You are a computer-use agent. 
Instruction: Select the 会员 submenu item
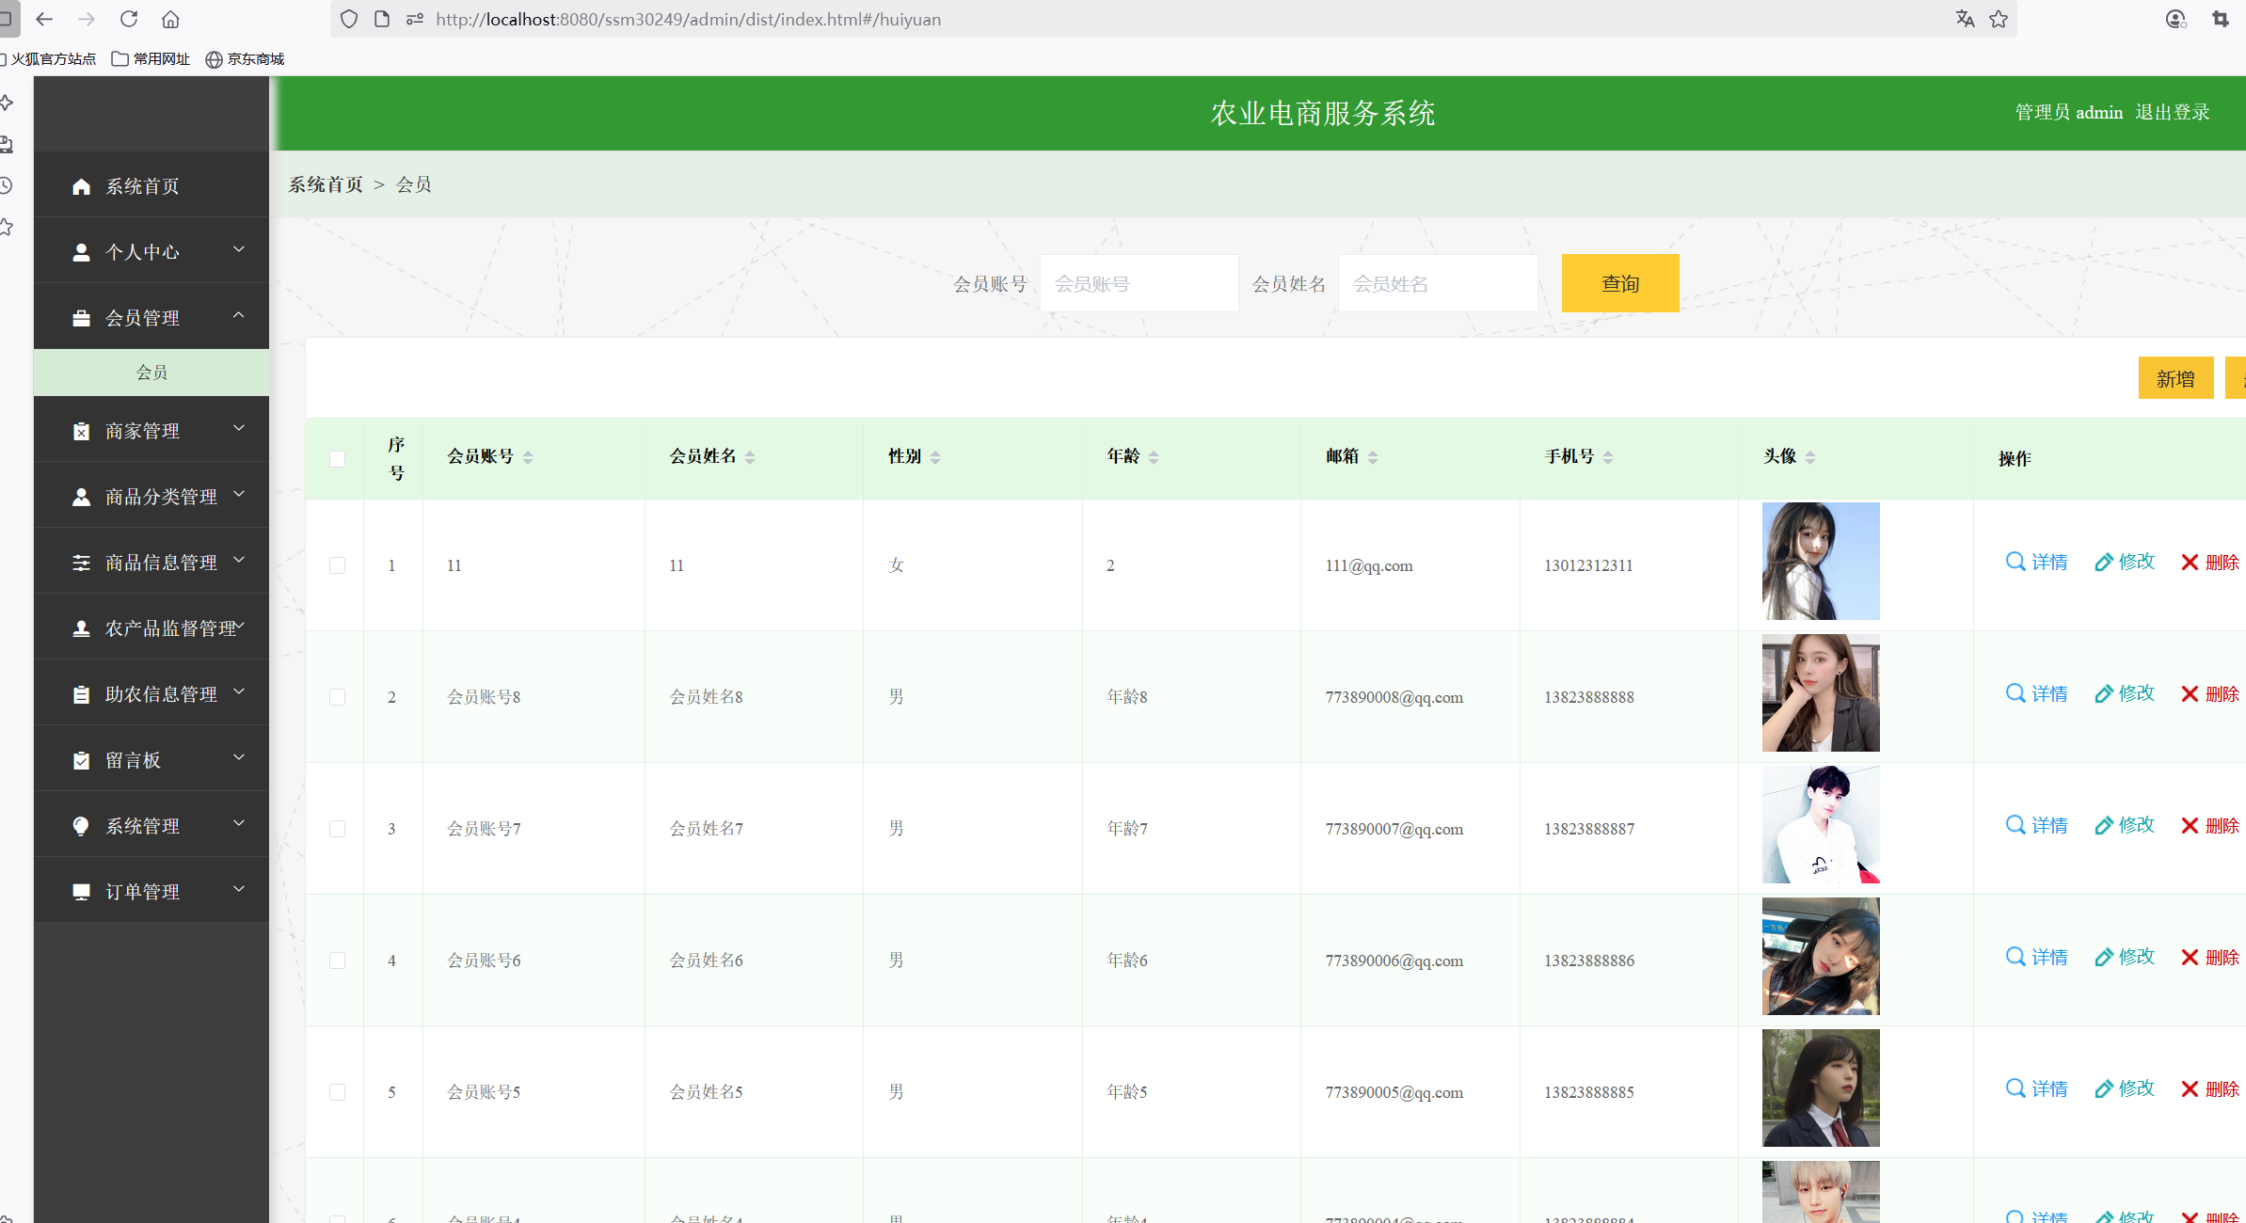pos(151,373)
